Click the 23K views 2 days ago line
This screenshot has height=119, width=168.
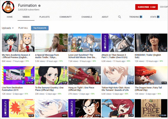(48, 94)
